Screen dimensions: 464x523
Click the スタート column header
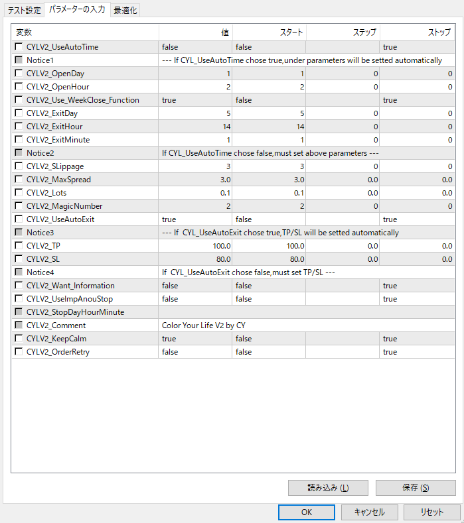(270, 32)
